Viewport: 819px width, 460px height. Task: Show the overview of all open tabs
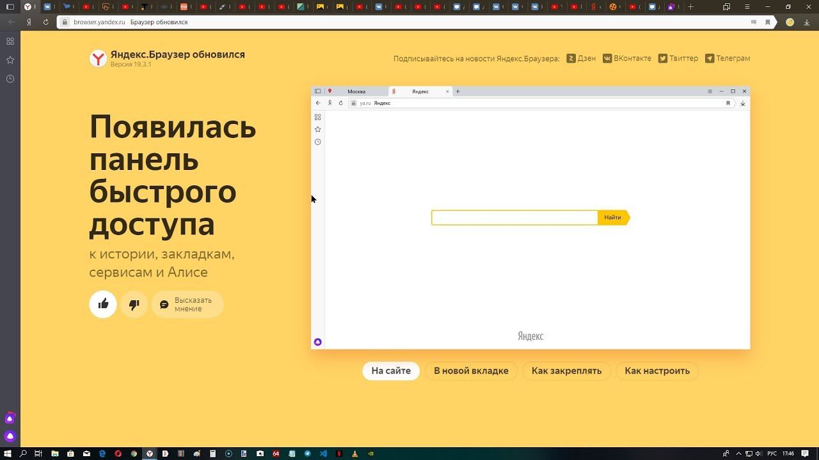[727, 7]
